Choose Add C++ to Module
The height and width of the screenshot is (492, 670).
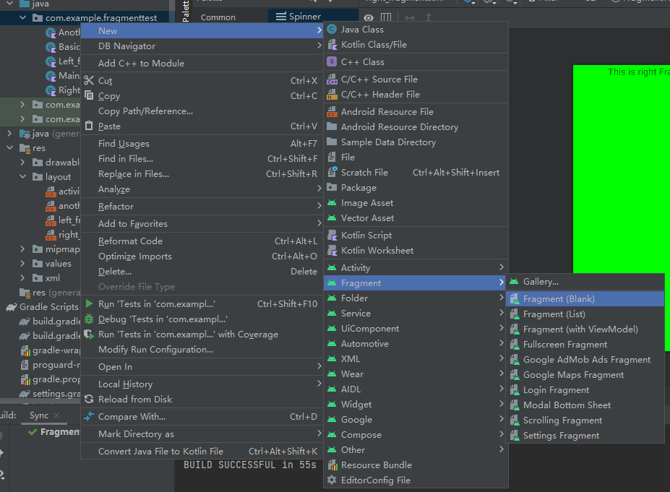pos(202,63)
